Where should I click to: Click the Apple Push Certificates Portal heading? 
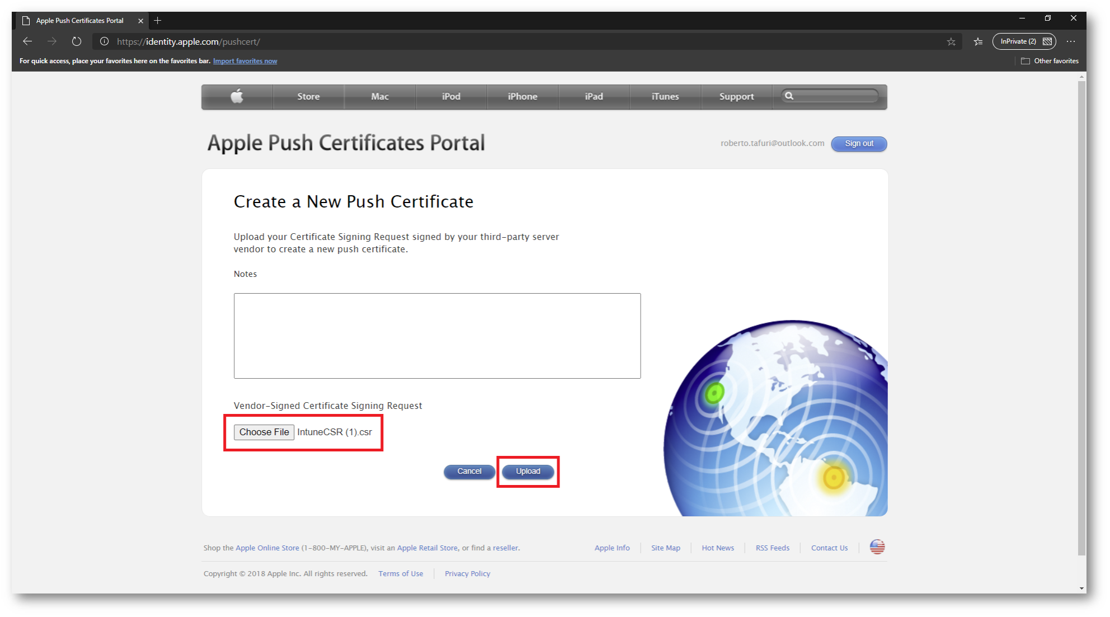pos(346,143)
